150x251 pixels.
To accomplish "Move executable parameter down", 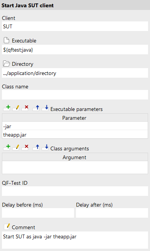I will click(x=45, y=108).
